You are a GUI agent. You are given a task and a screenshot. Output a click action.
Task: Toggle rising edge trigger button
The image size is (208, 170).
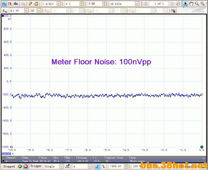pyautogui.click(x=98, y=166)
